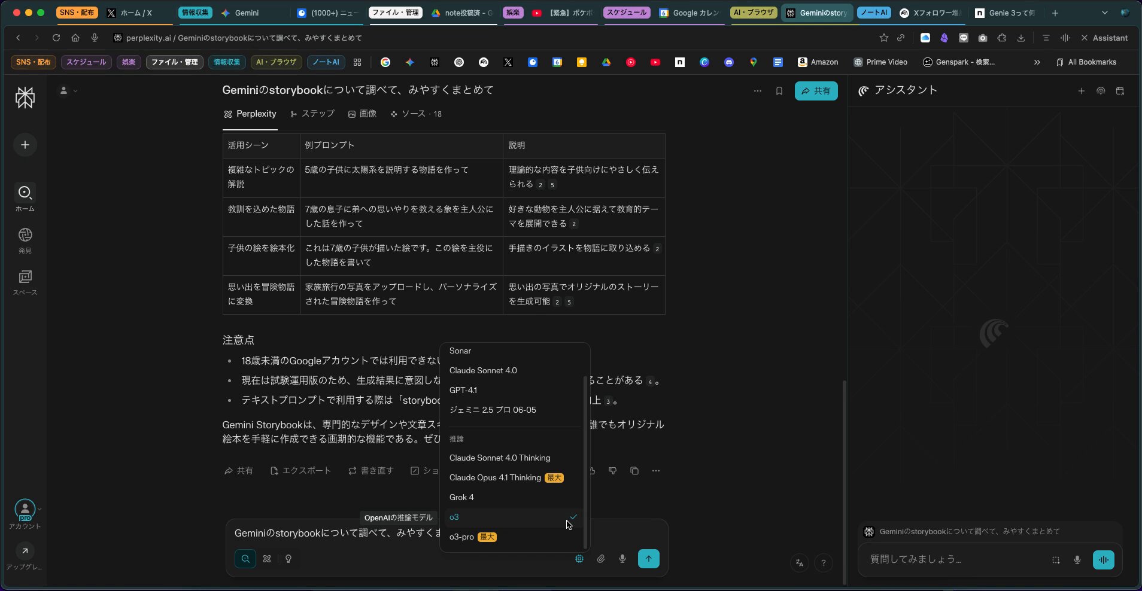The image size is (1142, 591).
Task: Open the AI・ブラウザ bookmark folder
Action: click(x=276, y=62)
